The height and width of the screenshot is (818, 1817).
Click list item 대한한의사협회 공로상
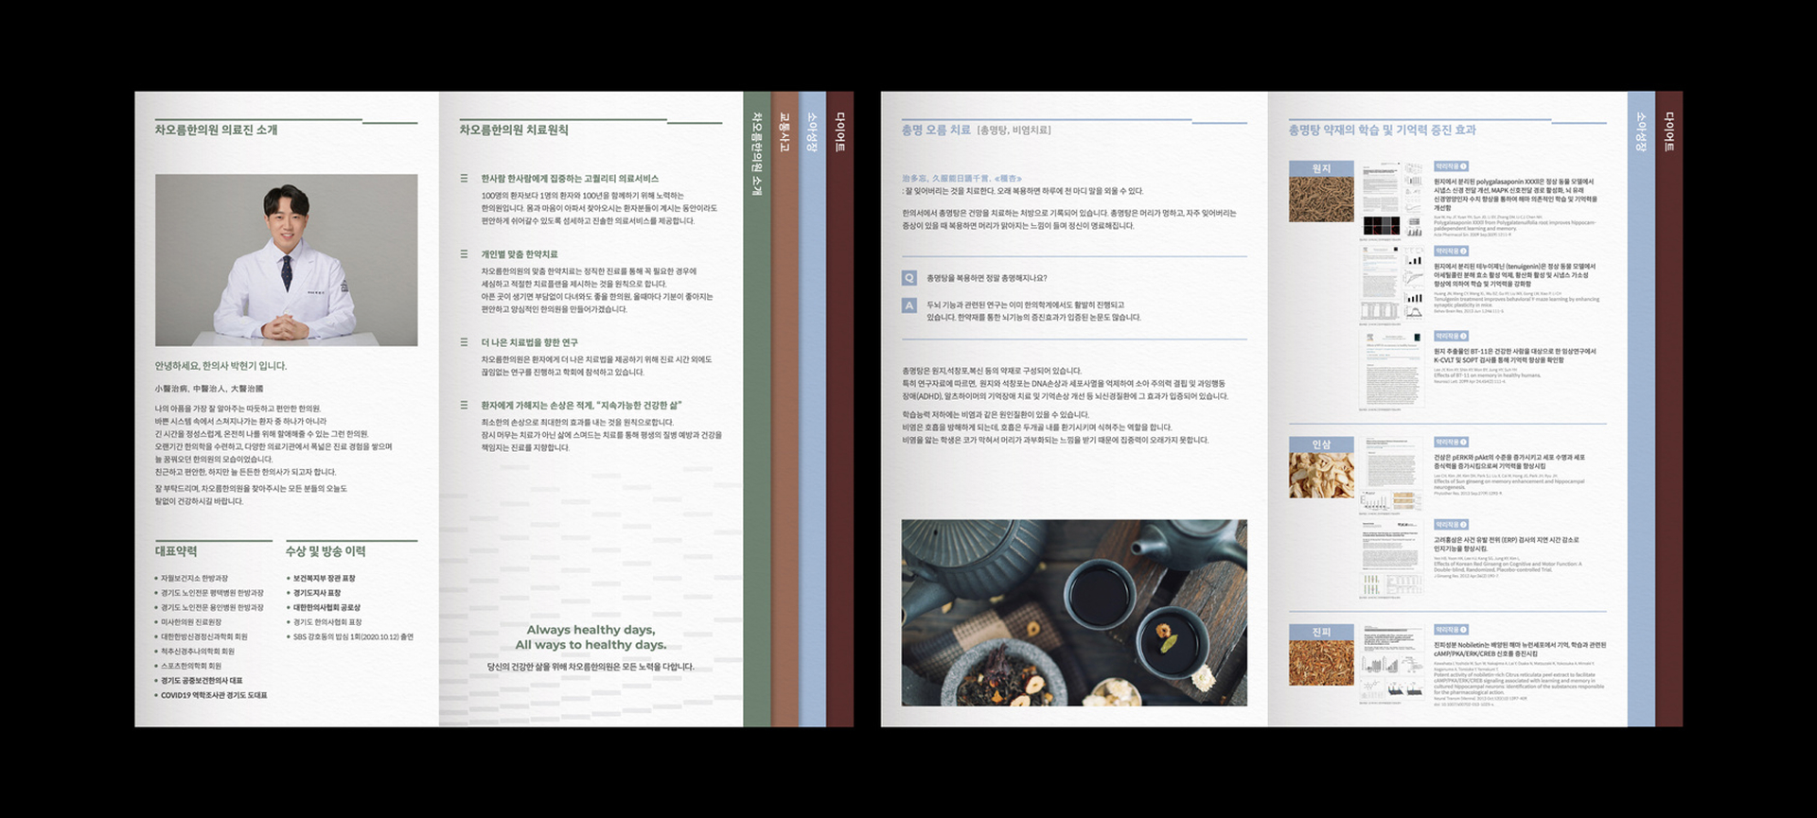point(324,607)
